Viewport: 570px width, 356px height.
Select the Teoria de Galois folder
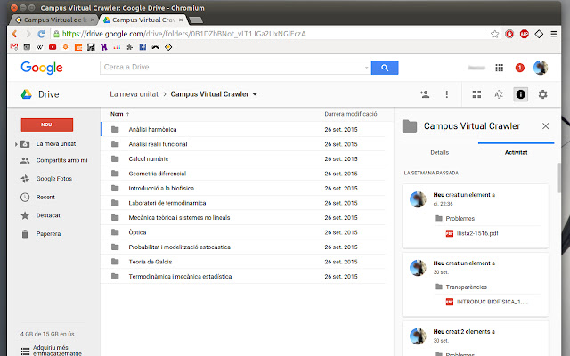click(x=242, y=262)
